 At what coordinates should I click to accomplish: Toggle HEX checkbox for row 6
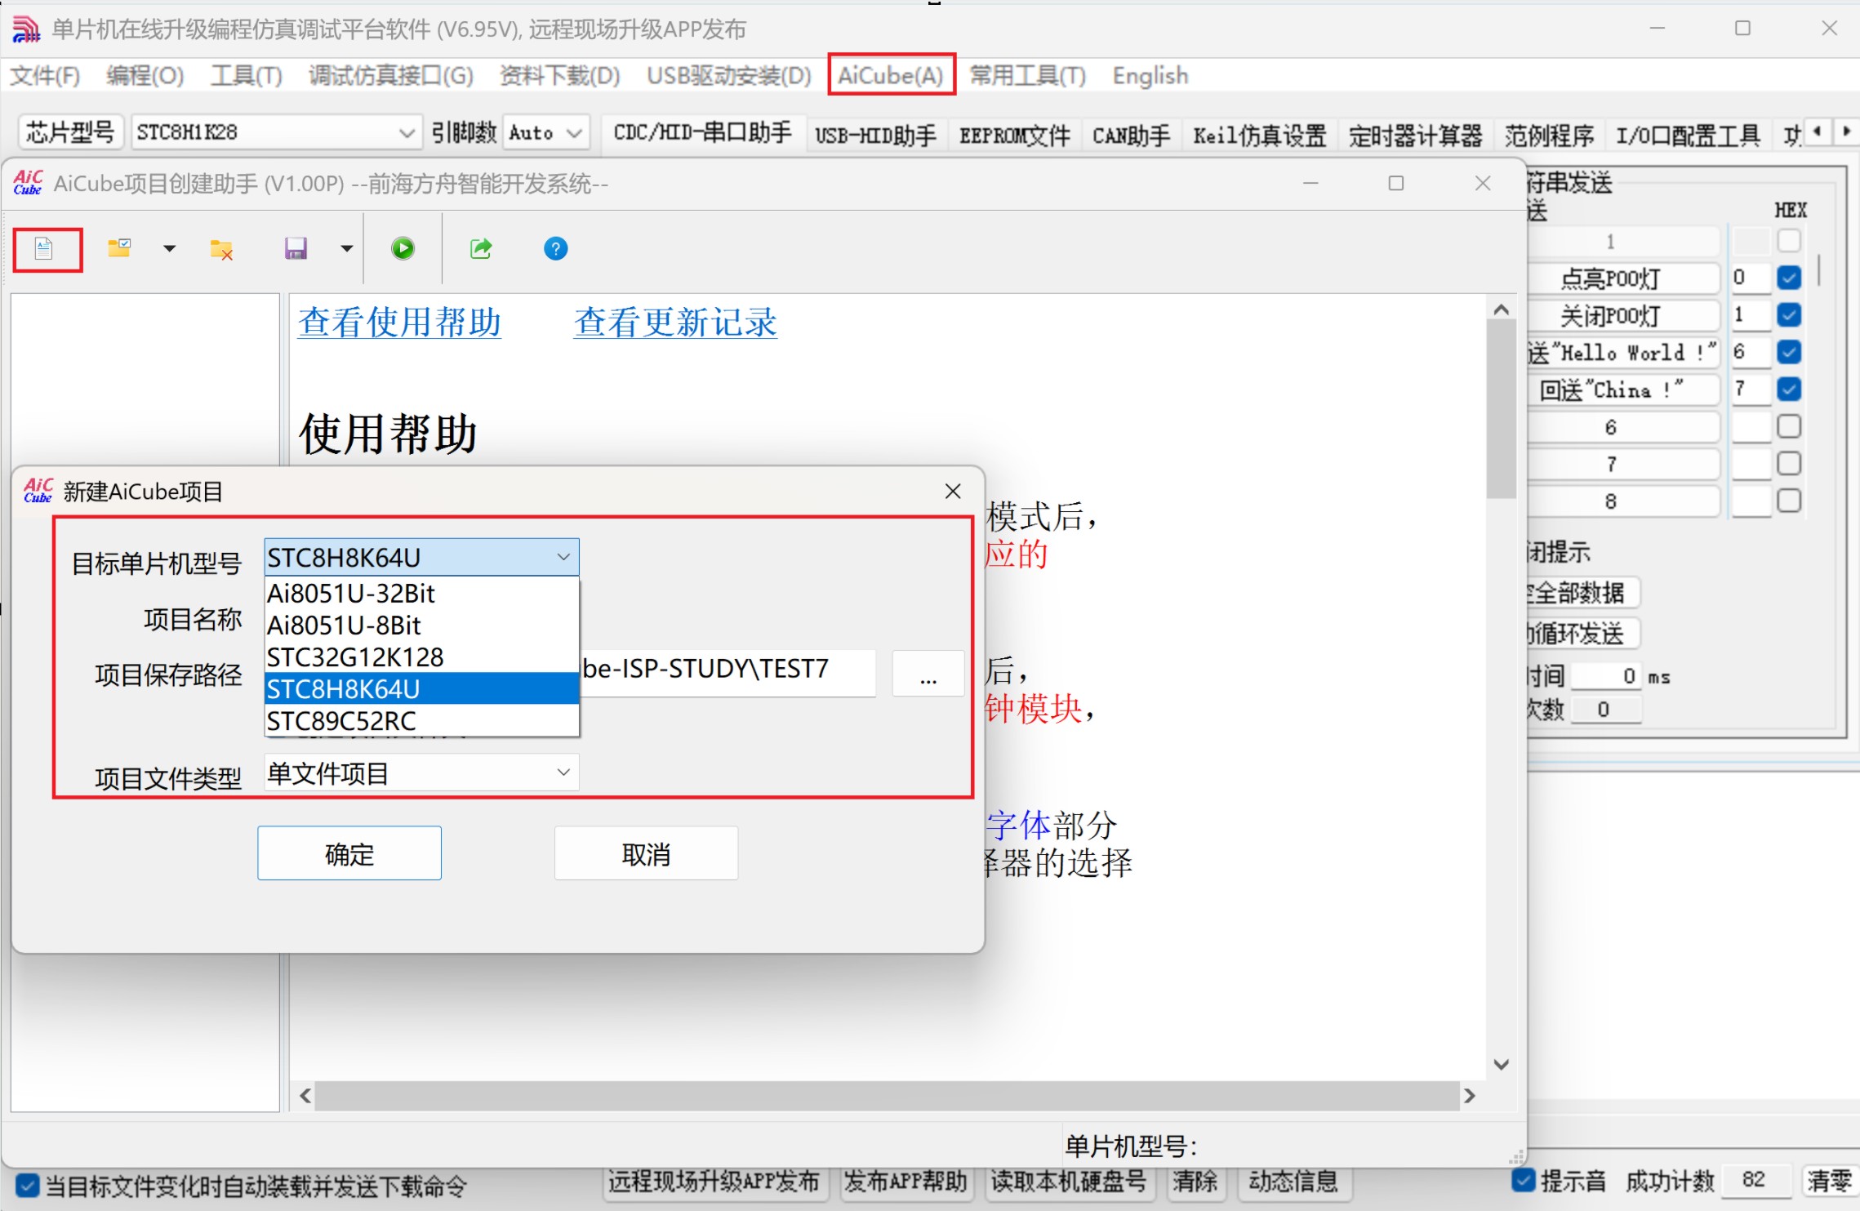[1788, 426]
